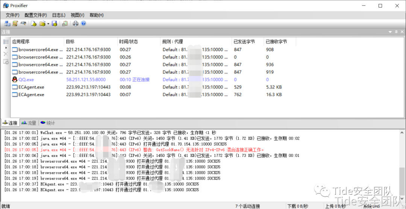Open the 文件(F) menu
The image size is (406, 209).
[x=12, y=15]
